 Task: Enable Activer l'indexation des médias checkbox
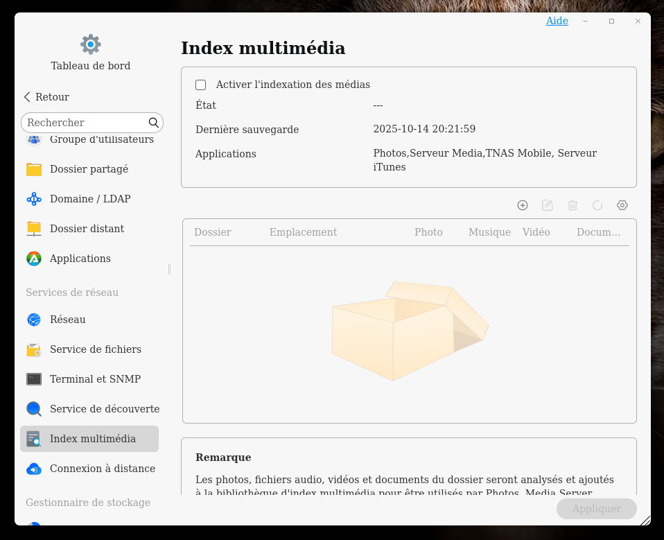(201, 85)
